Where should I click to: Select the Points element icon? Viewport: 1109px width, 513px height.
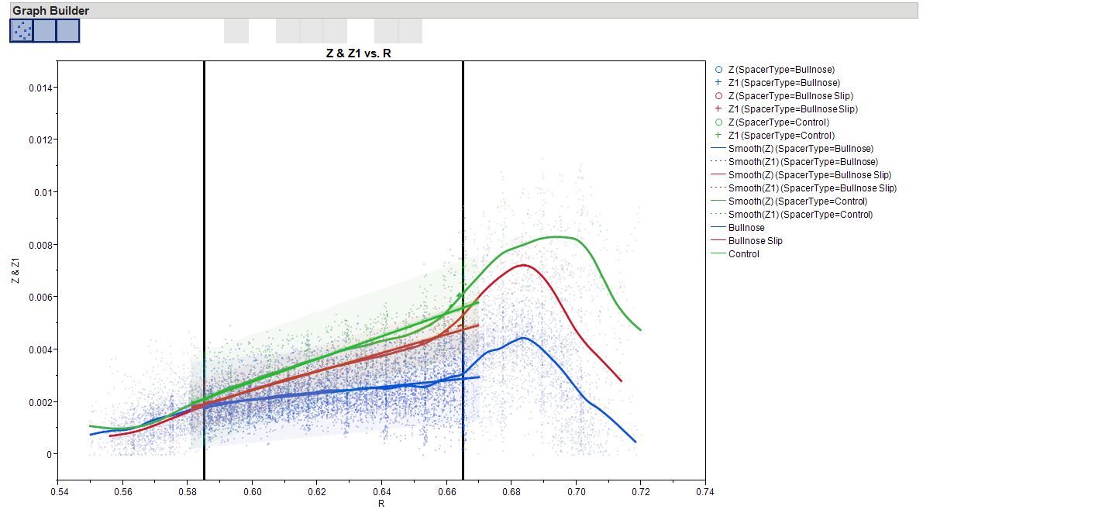(21, 31)
